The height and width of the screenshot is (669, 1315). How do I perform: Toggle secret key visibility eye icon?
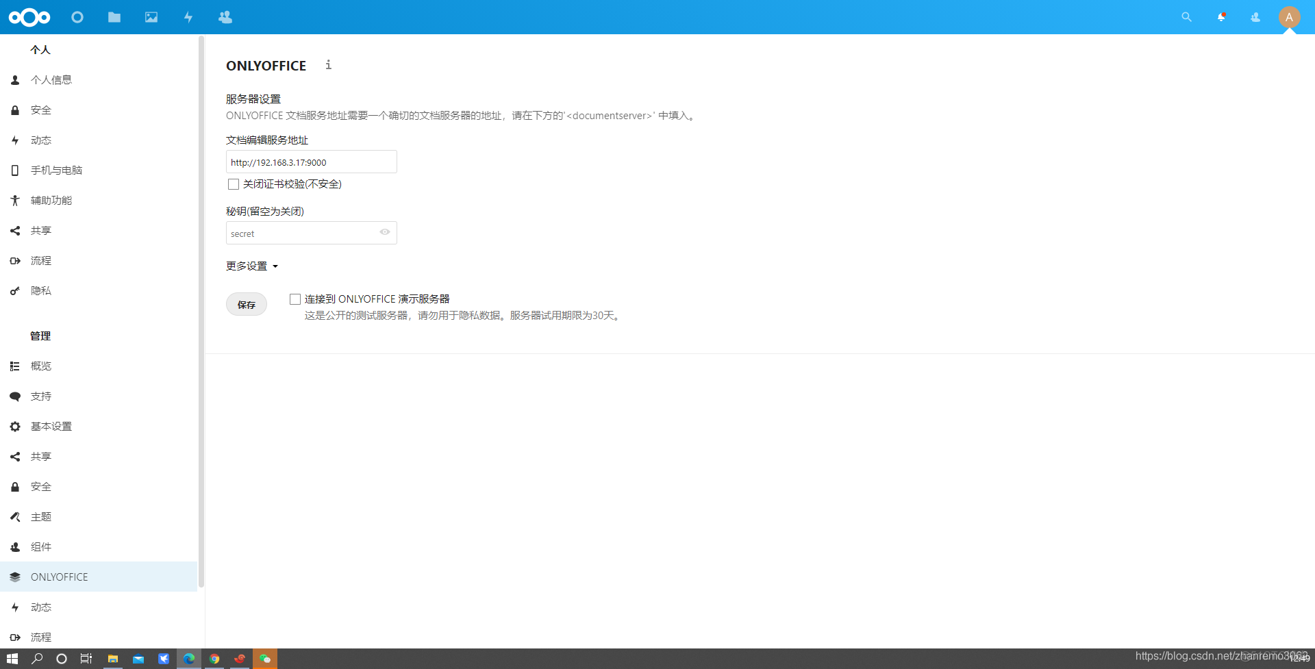tap(385, 232)
